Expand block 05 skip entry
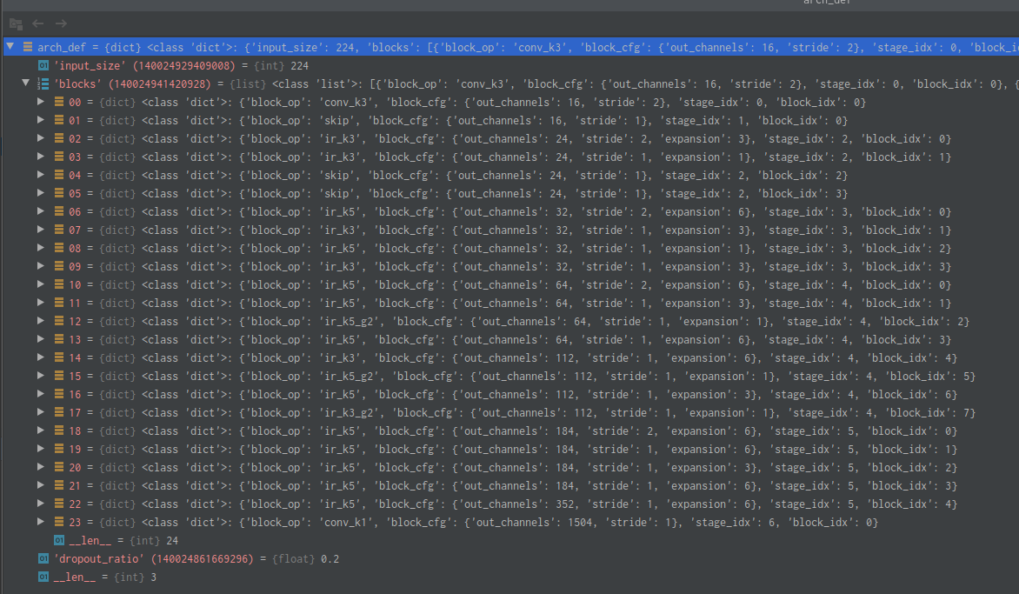The width and height of the screenshot is (1019, 594). pyautogui.click(x=40, y=192)
